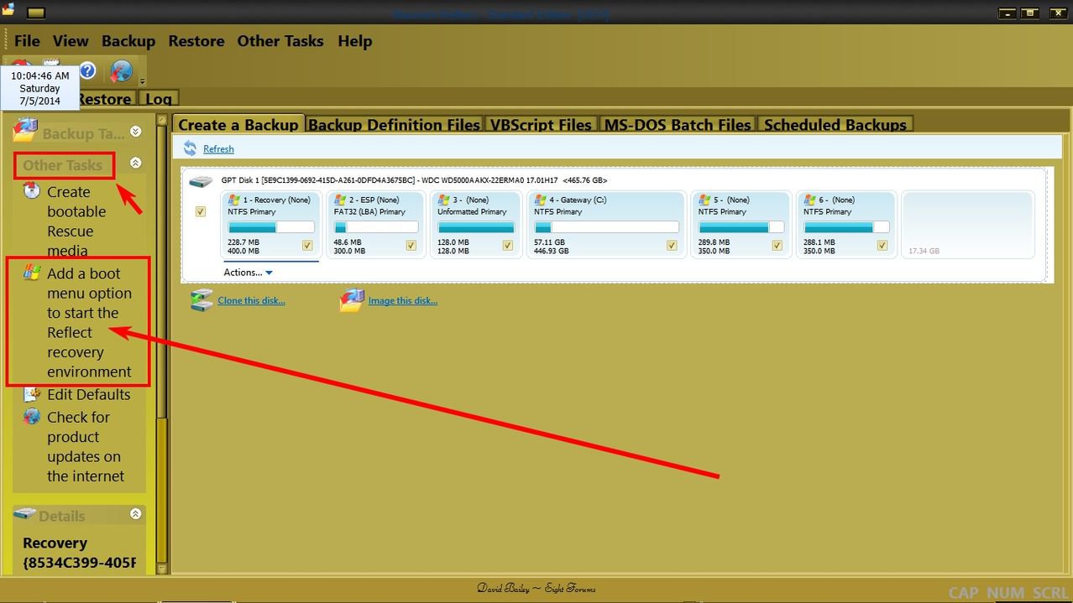1073x603 pixels.
Task: Select the Create a Backup tab
Action: pos(238,124)
